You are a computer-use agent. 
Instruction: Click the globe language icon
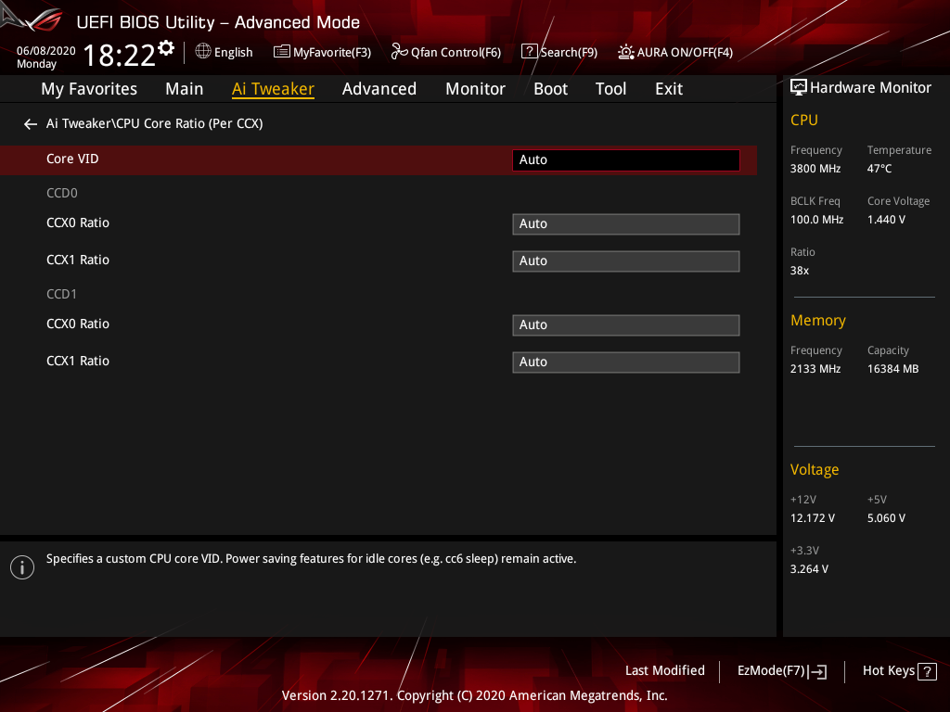(203, 51)
